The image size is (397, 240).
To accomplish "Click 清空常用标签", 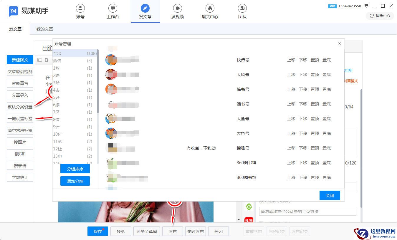I will click(20, 130).
